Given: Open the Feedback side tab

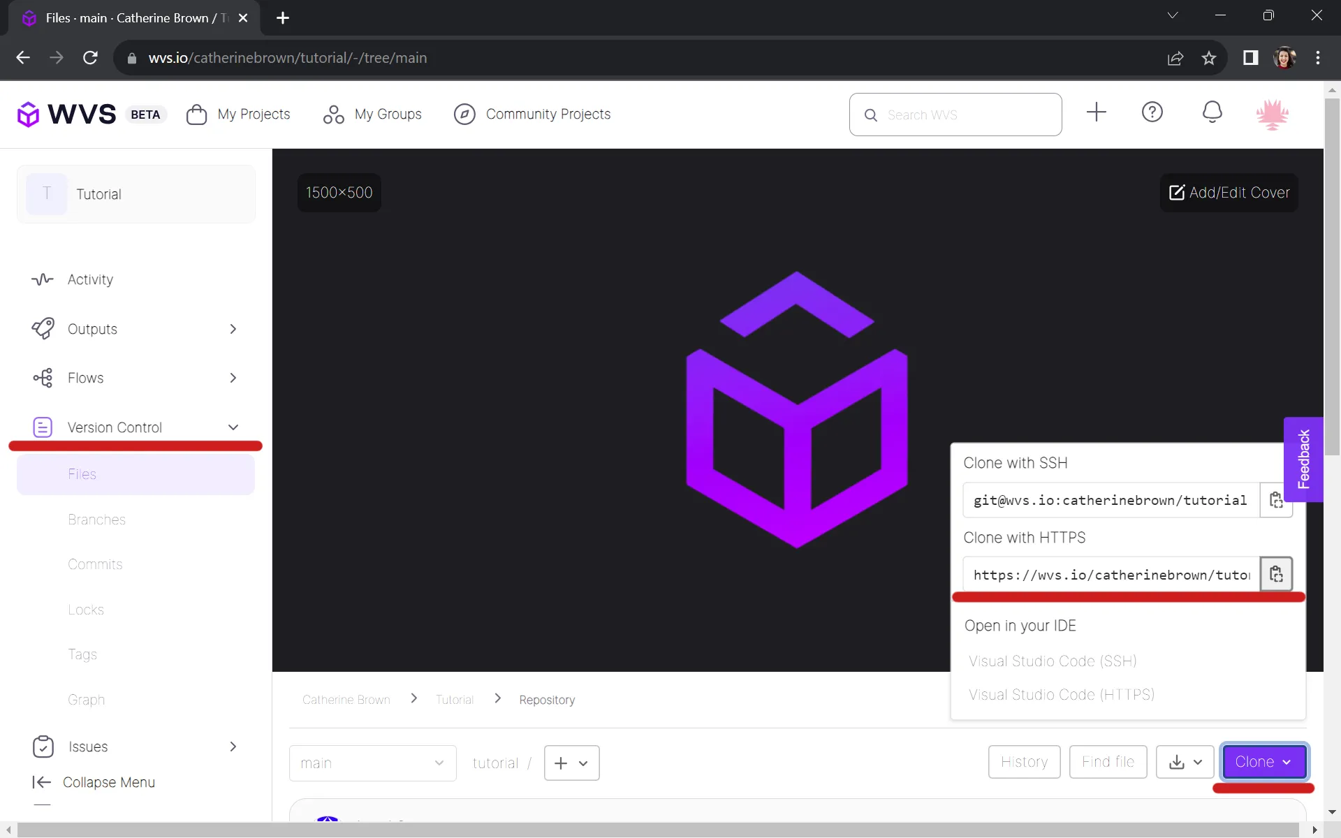Looking at the screenshot, I should click(x=1303, y=460).
